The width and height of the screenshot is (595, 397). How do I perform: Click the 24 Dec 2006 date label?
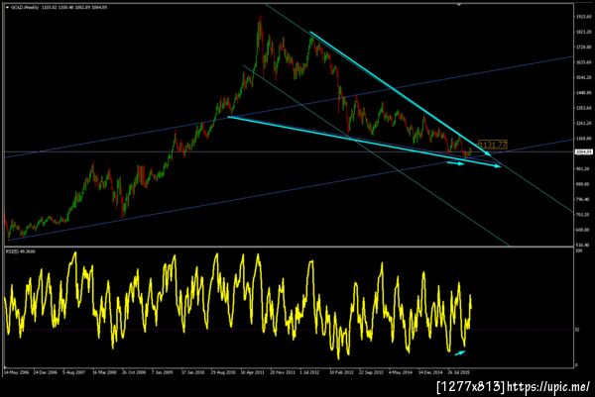click(46, 372)
